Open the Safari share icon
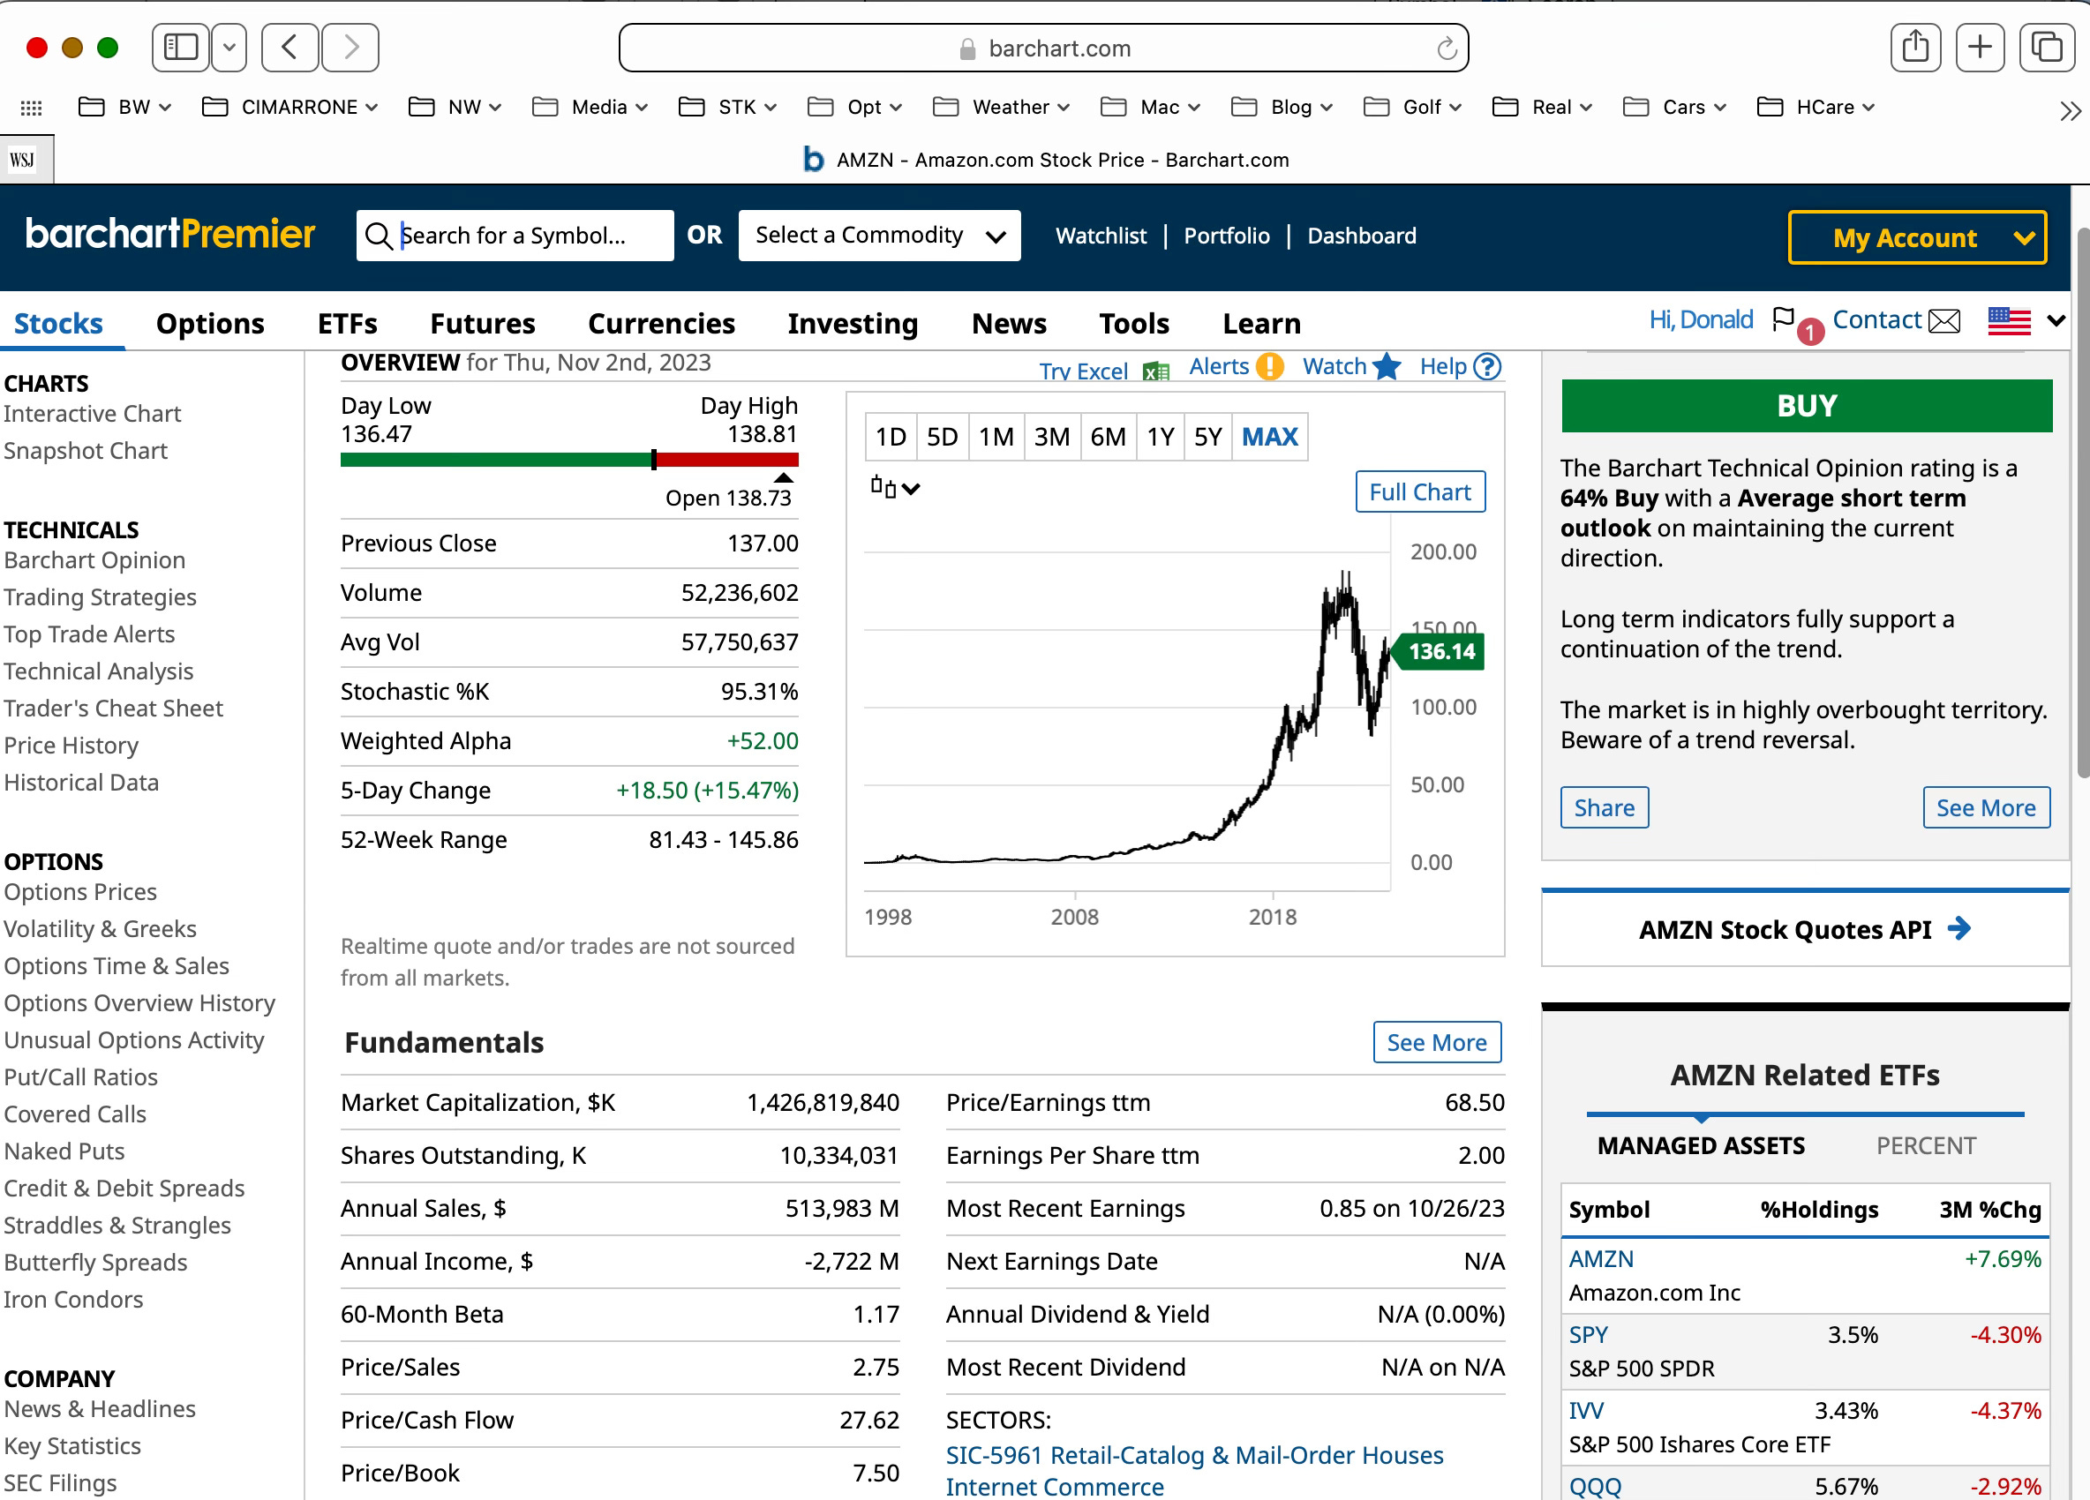The image size is (2090, 1500). point(1916,47)
